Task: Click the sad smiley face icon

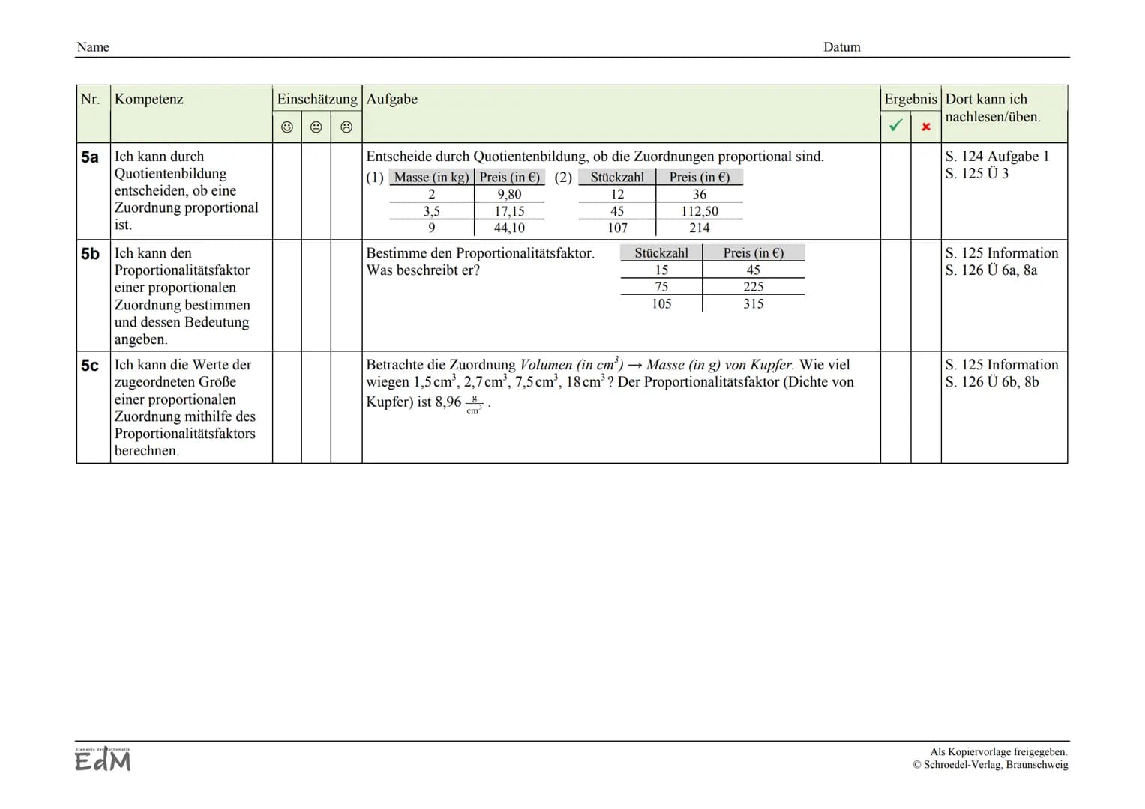Action: tap(346, 127)
